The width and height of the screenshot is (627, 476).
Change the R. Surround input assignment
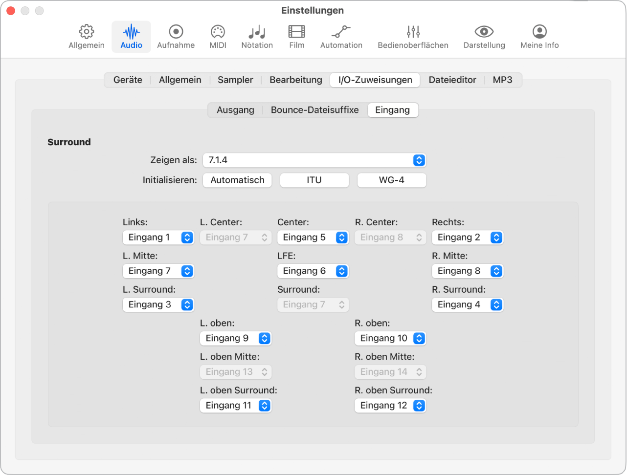468,305
